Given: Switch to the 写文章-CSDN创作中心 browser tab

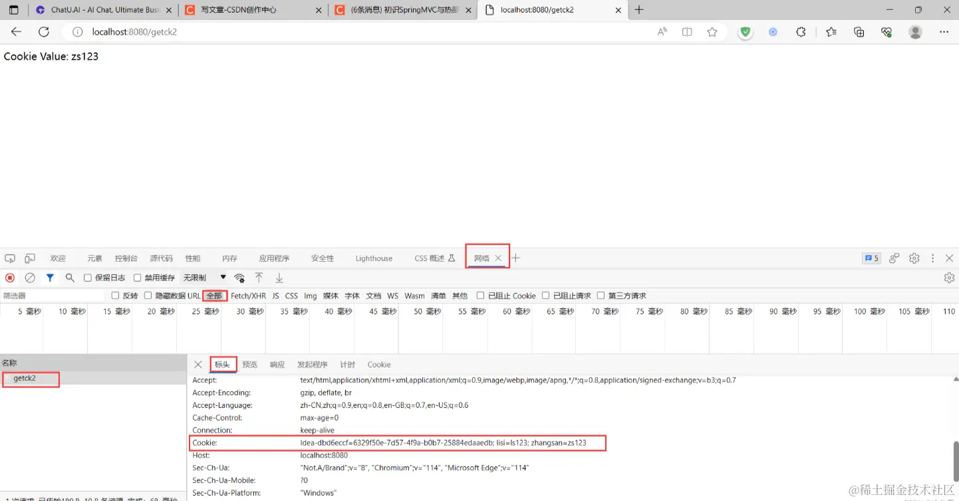Looking at the screenshot, I should pyautogui.click(x=253, y=10).
